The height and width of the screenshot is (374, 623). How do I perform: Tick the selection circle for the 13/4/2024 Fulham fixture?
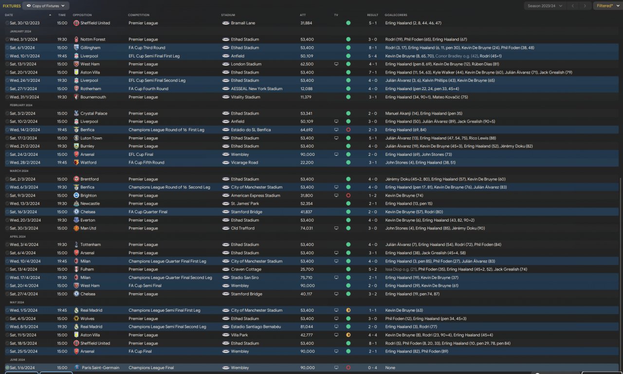7,269
